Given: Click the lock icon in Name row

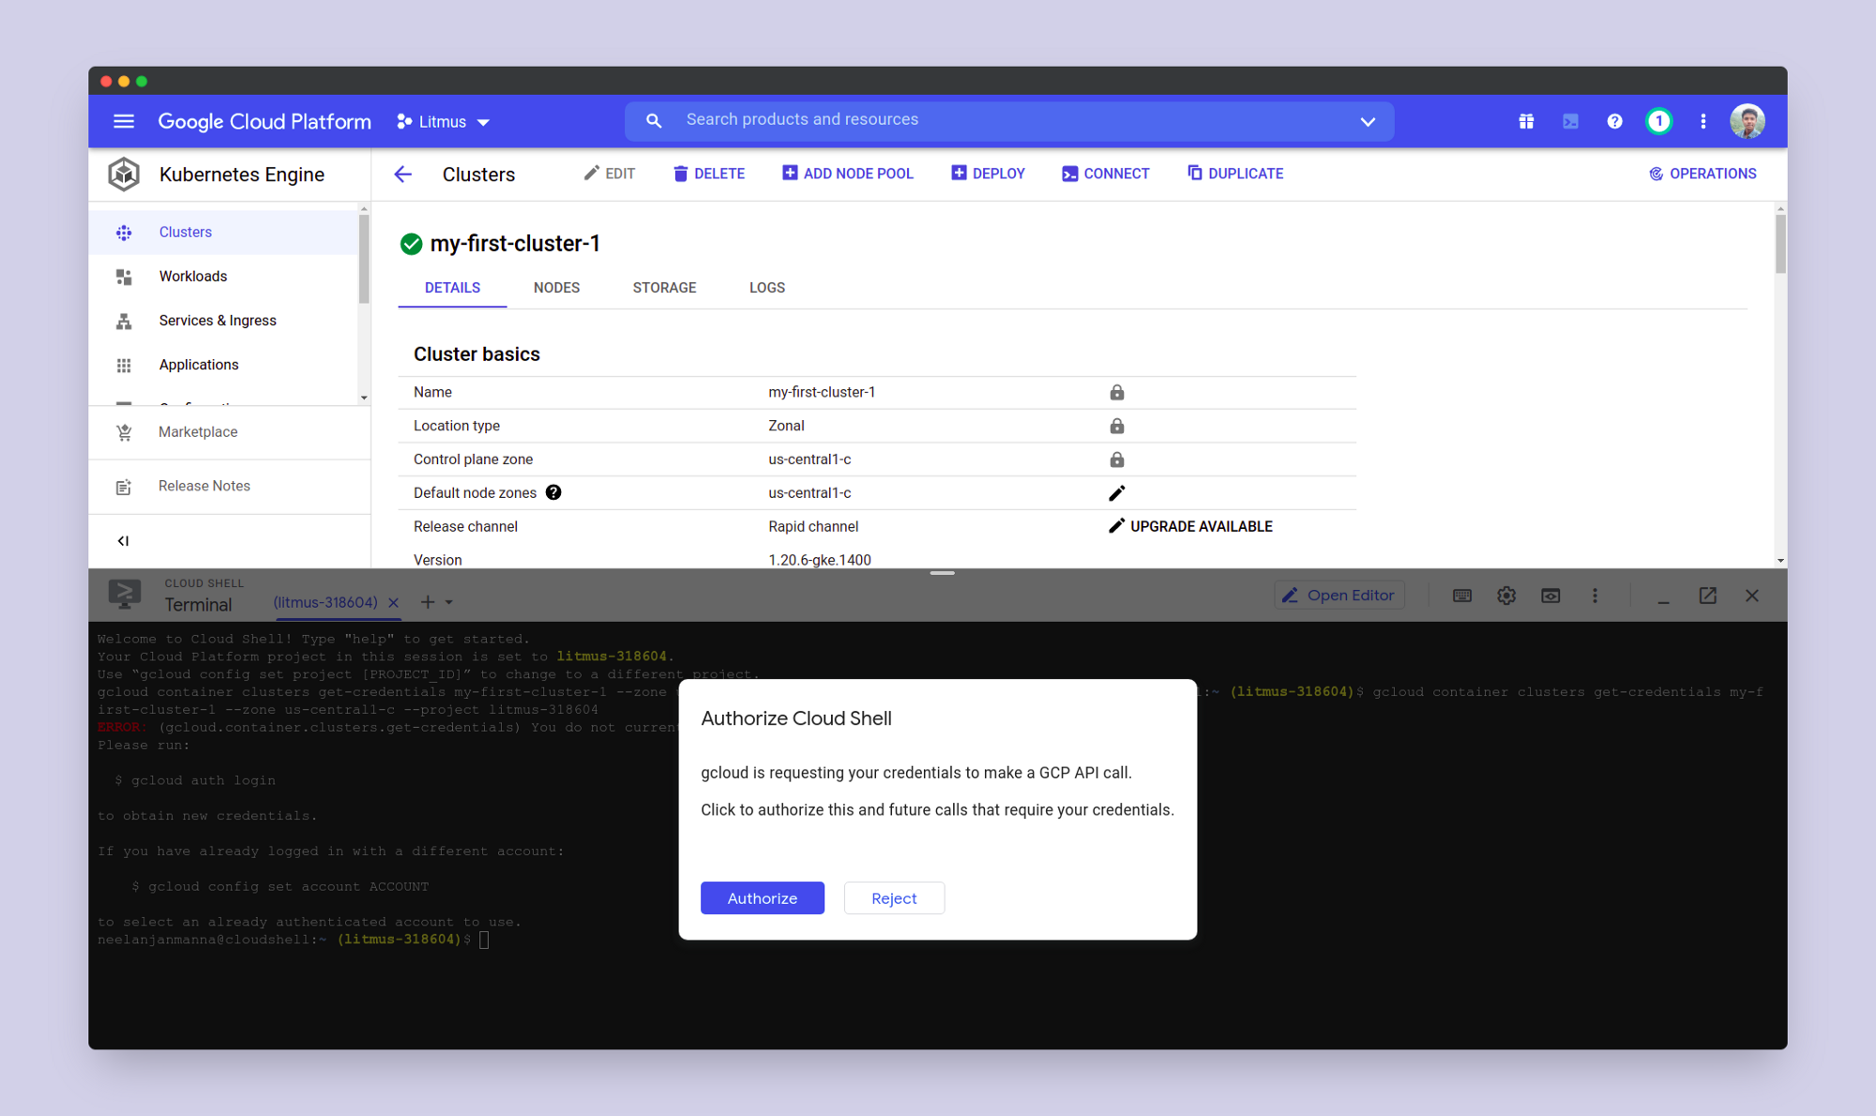Looking at the screenshot, I should click(x=1116, y=392).
